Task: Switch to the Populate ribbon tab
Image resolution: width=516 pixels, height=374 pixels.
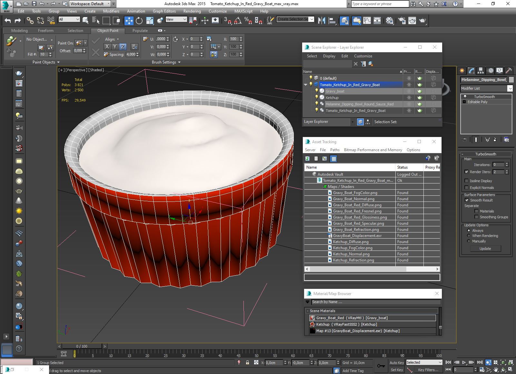Action: click(140, 31)
